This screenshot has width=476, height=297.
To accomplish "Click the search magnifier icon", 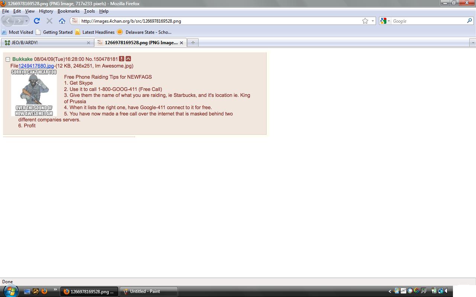I will [470, 21].
